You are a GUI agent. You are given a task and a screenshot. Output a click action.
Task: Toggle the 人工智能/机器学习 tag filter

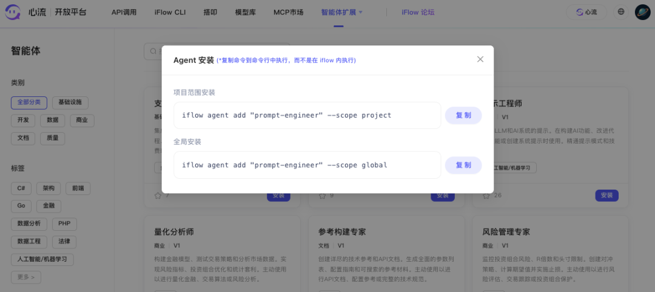point(42,259)
